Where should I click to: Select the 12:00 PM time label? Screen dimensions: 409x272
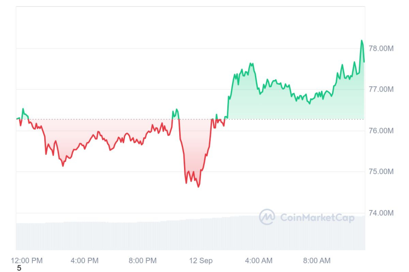(x=27, y=261)
